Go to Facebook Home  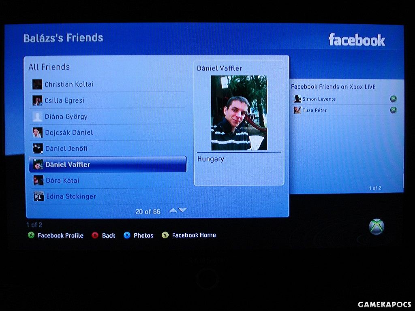[194, 235]
